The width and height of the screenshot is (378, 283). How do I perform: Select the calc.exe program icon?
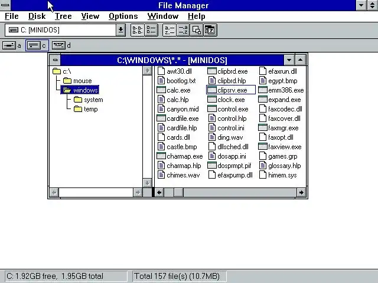click(x=161, y=90)
